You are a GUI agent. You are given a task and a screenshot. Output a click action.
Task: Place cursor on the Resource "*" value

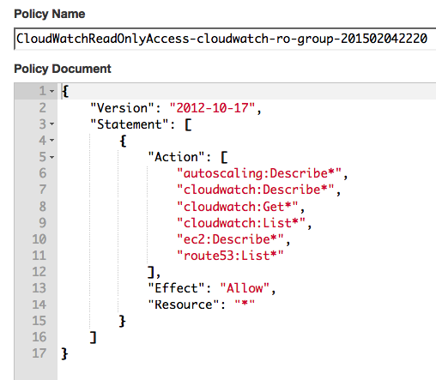(x=245, y=304)
